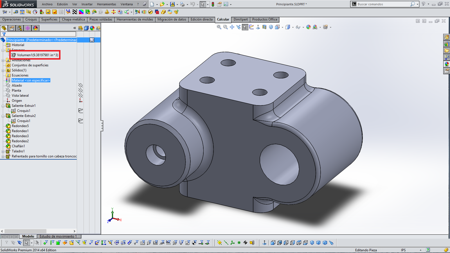Image resolution: width=450 pixels, height=253 pixels.
Task: Expand the Anotaciones folder
Action: click(3, 60)
